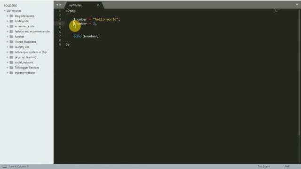Open Tab Size 4 indentation menu
Screen dimensions: 301x169
tap(263, 166)
